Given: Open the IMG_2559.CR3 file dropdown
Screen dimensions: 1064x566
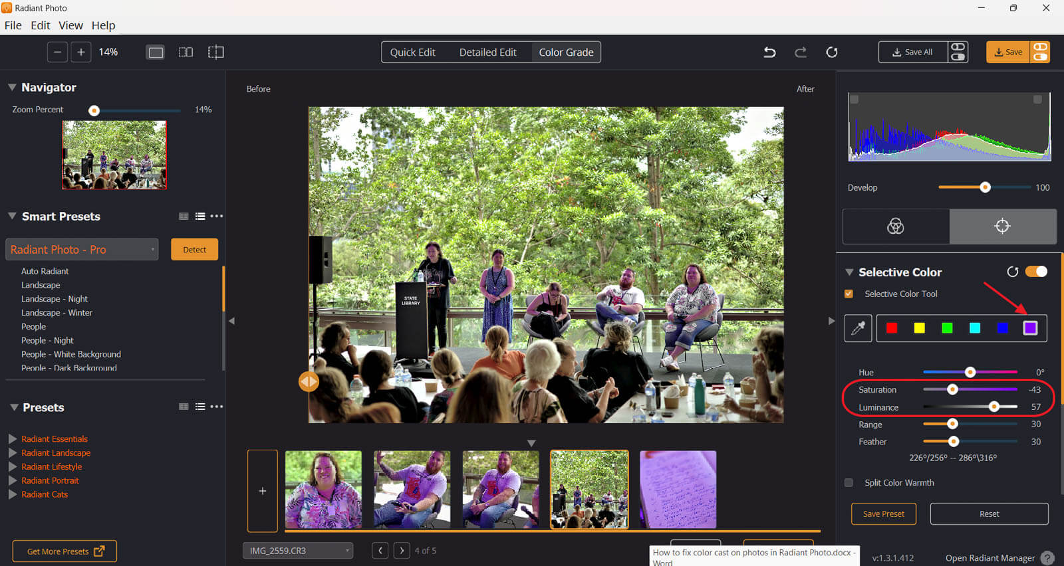Looking at the screenshot, I should pos(297,551).
